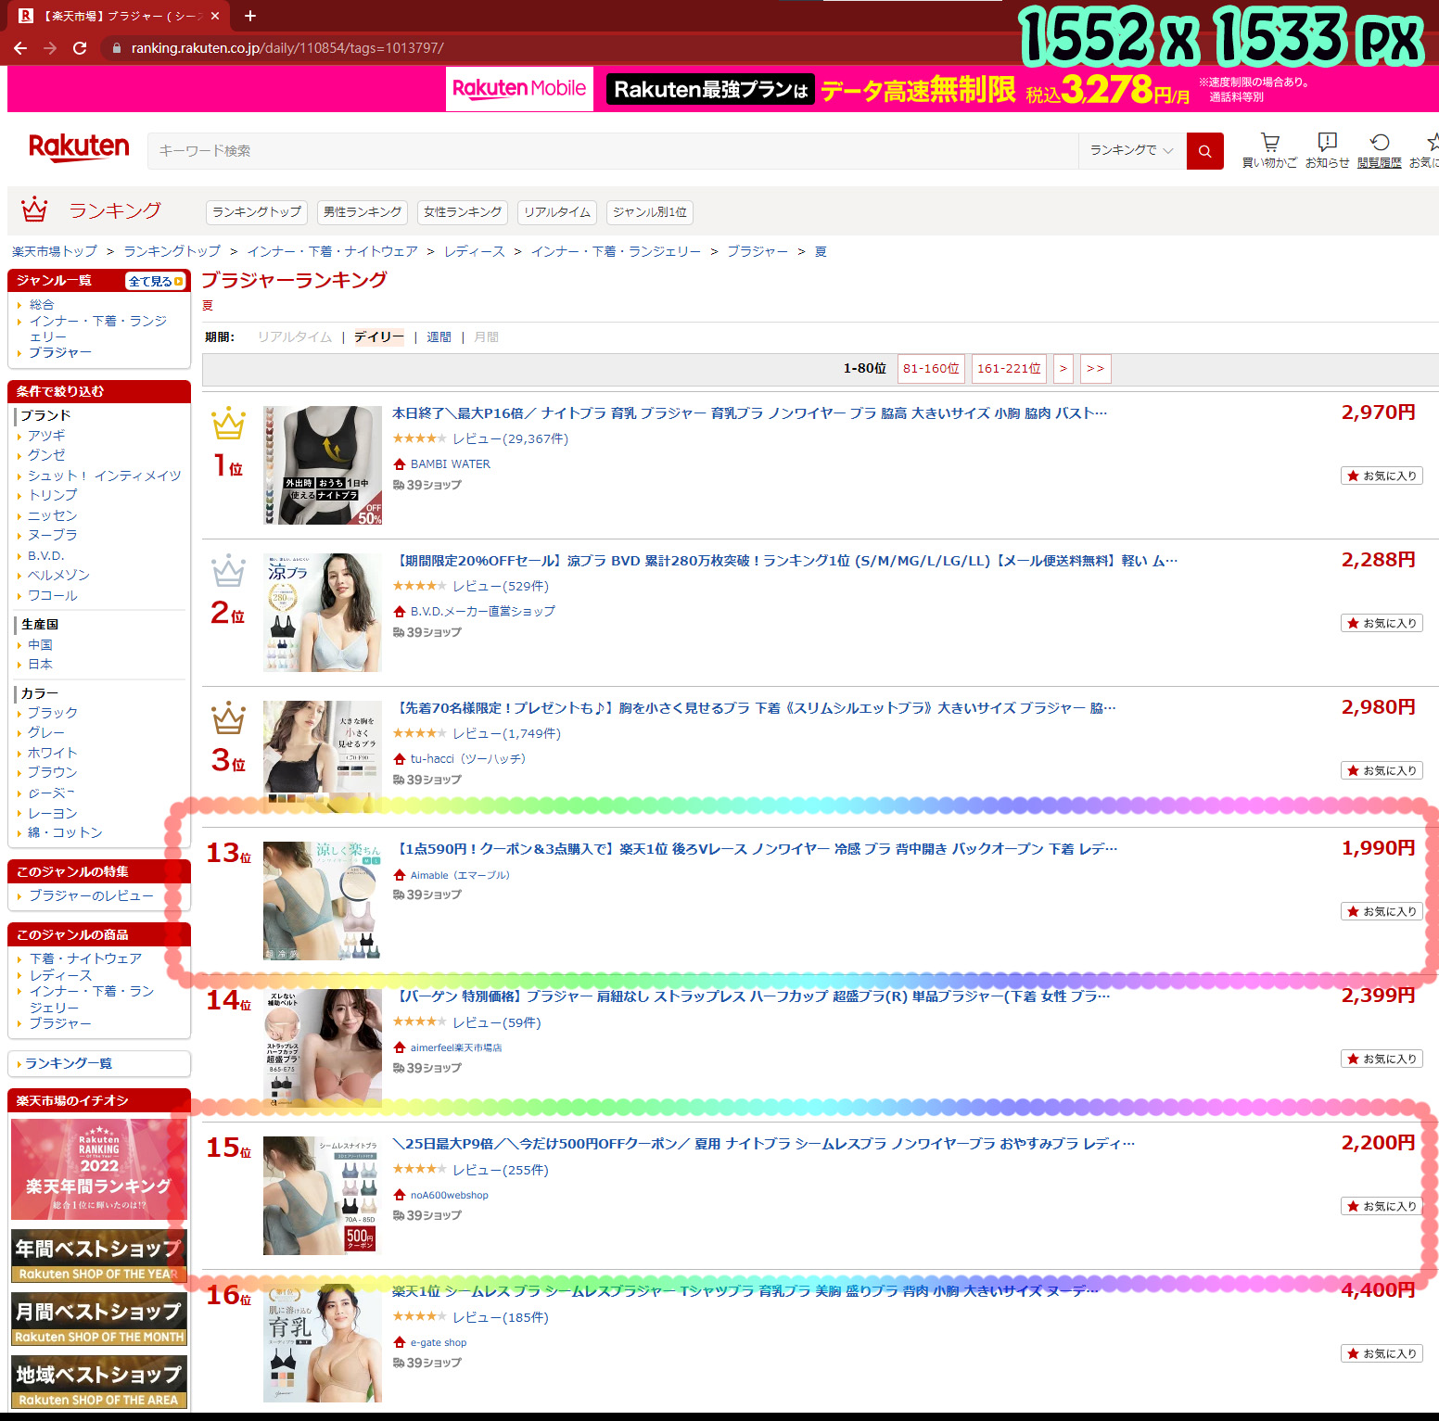This screenshot has width=1439, height=1421.
Task: Open a new browser tab
Action: point(249,16)
